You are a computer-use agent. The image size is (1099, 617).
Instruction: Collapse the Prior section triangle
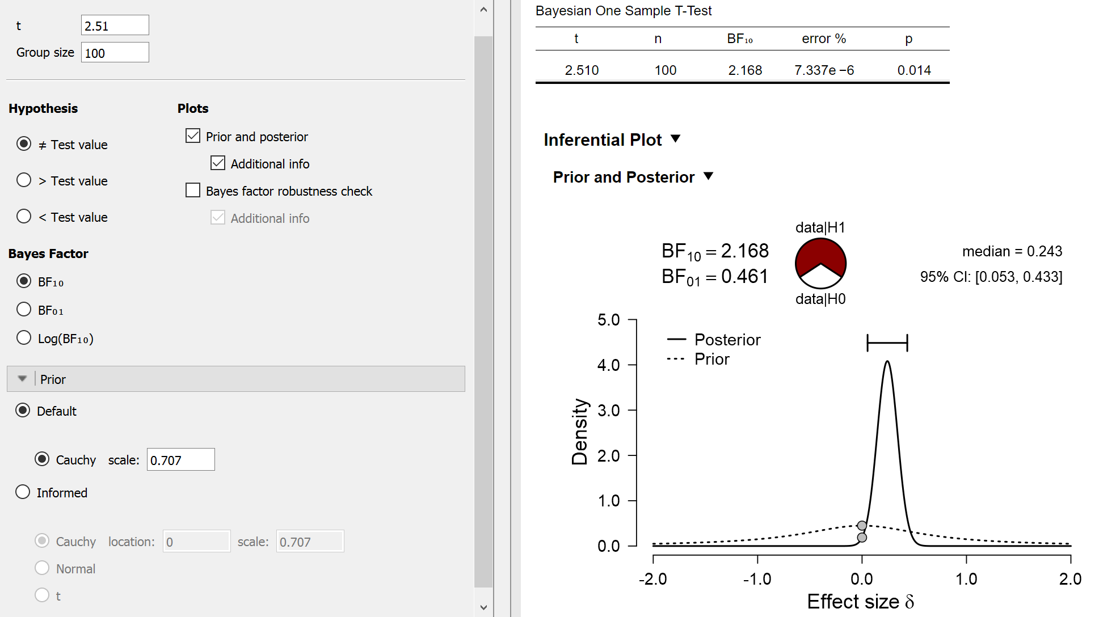tap(22, 379)
